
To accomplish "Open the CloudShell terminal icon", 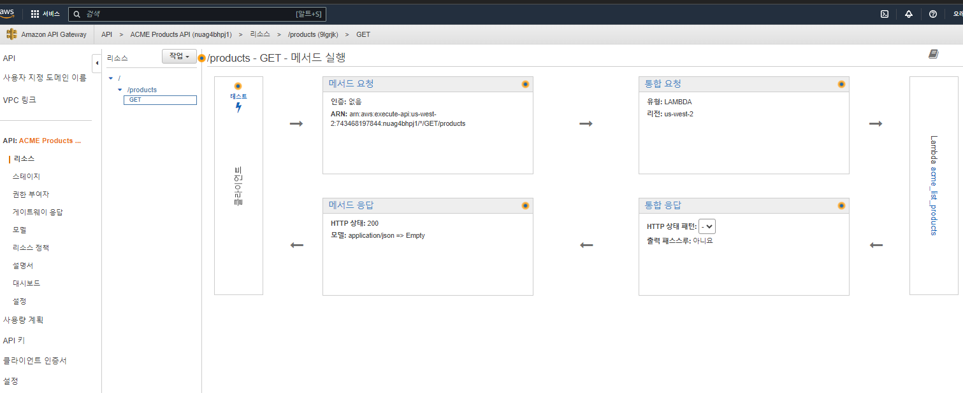I will [x=885, y=14].
